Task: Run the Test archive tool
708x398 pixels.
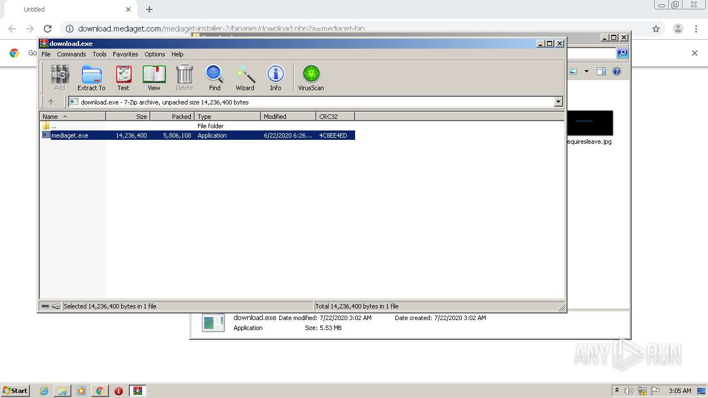Action: coord(123,77)
